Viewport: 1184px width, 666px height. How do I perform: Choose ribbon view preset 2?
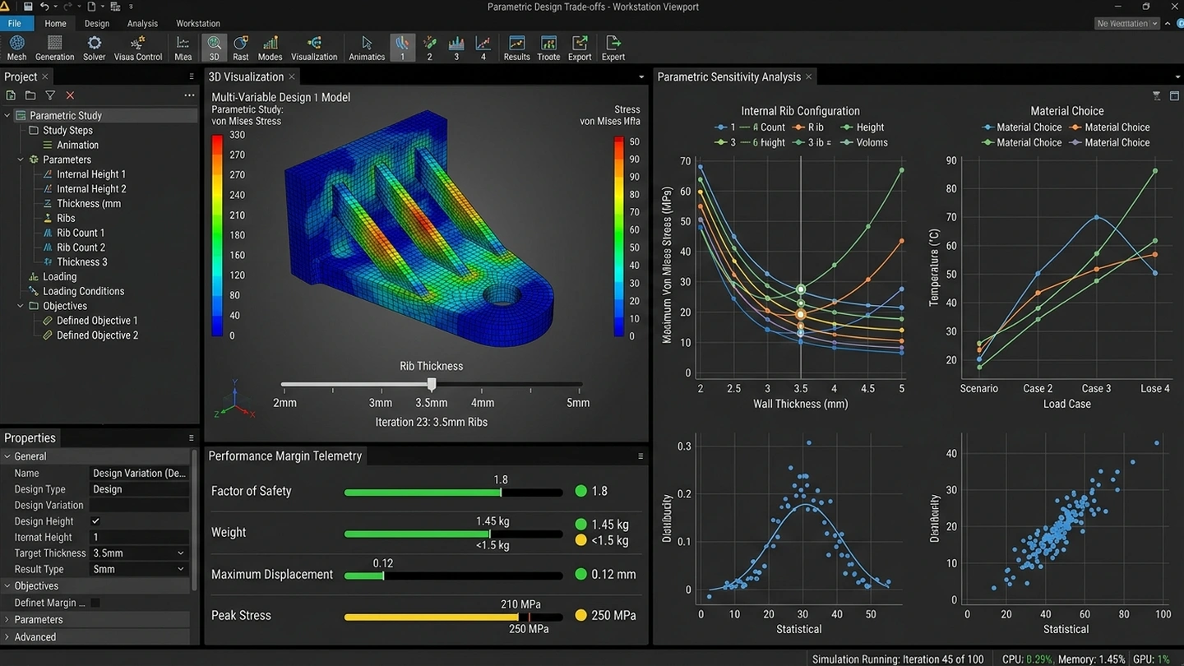pos(429,49)
